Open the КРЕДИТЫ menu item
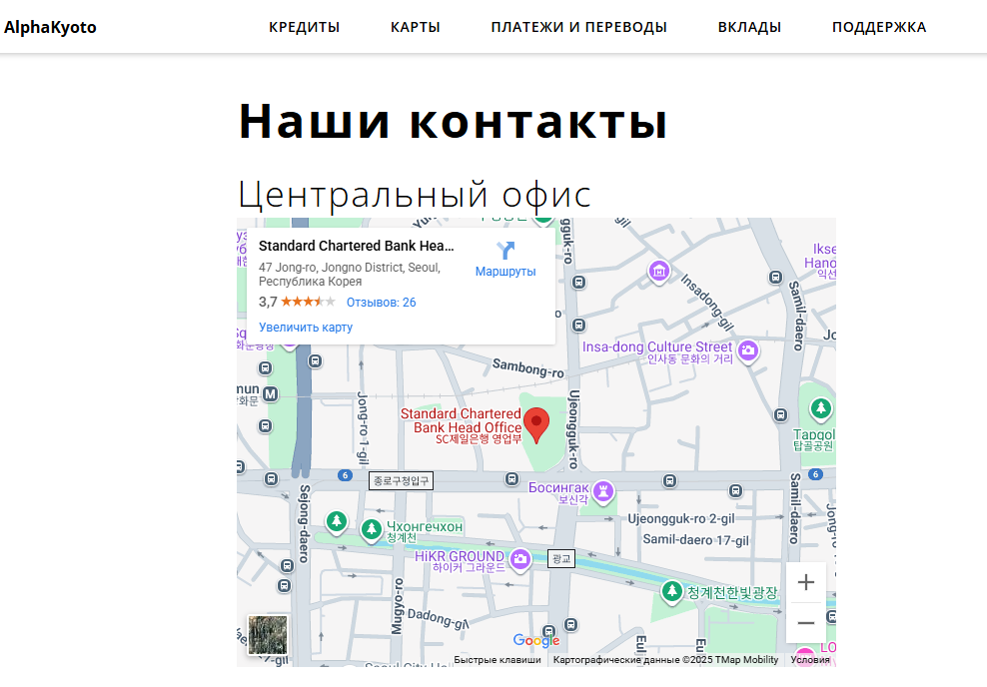The image size is (987, 687). (x=304, y=27)
